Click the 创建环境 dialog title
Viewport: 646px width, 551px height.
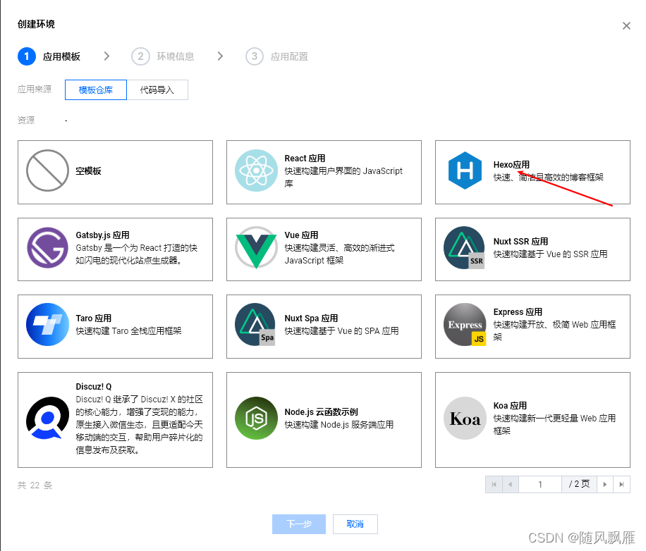click(36, 24)
